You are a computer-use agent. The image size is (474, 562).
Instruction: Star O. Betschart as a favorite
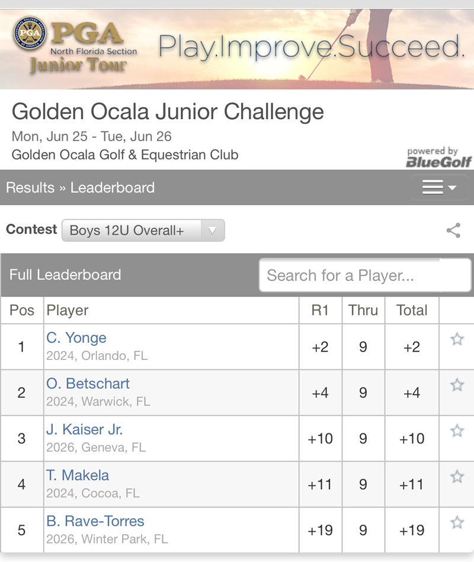(457, 385)
